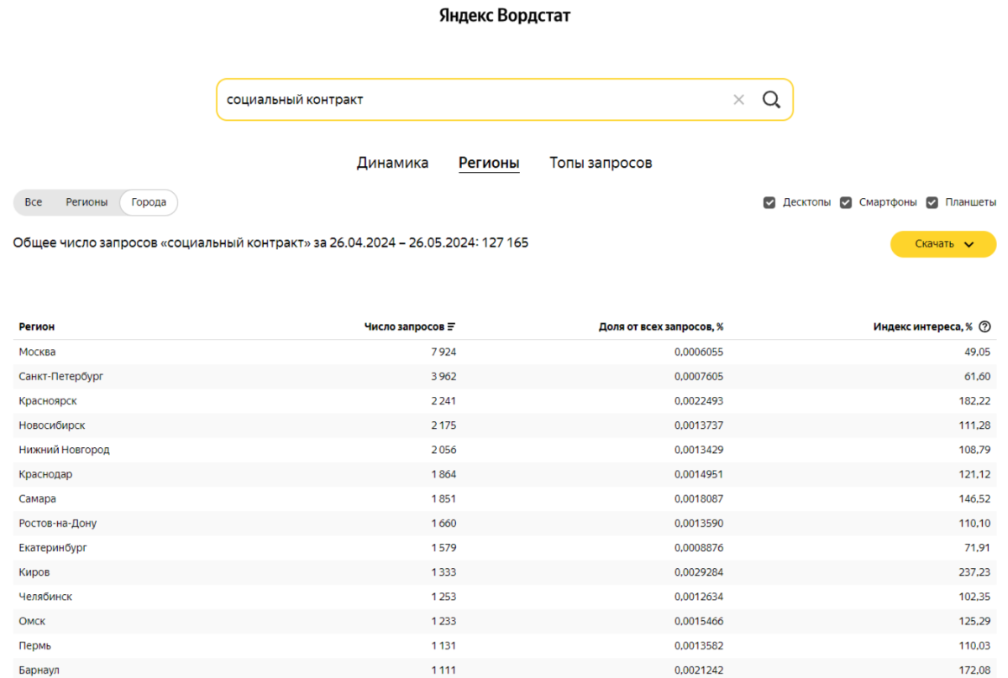The height and width of the screenshot is (678, 1008).
Task: Click the 3 962 query count value
Action: coord(444,377)
